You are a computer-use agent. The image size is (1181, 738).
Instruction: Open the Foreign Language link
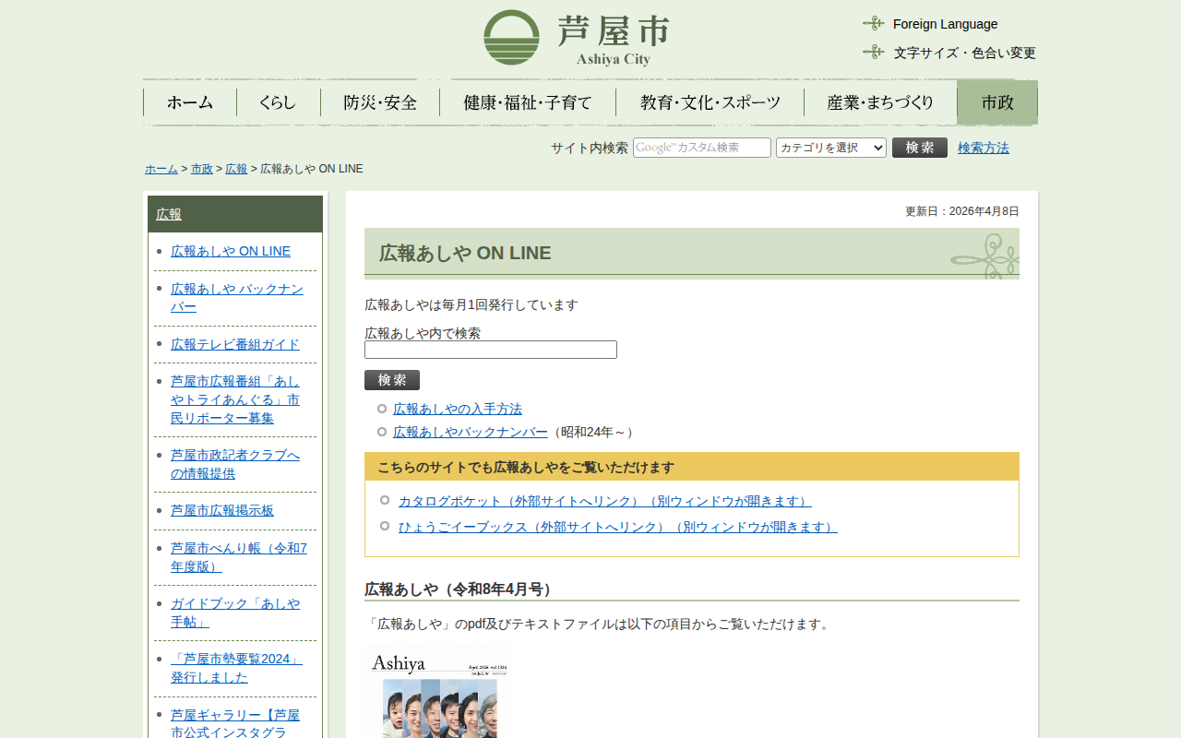tap(945, 24)
